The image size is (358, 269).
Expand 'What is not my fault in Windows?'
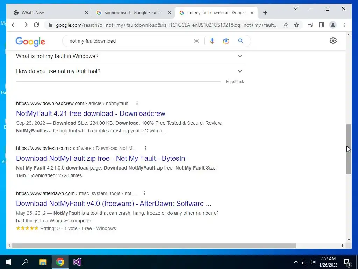point(130,56)
